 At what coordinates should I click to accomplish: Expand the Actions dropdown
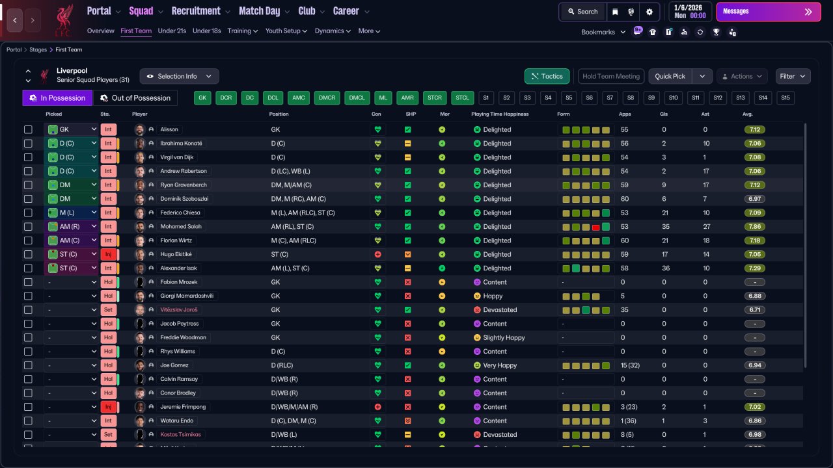point(742,76)
